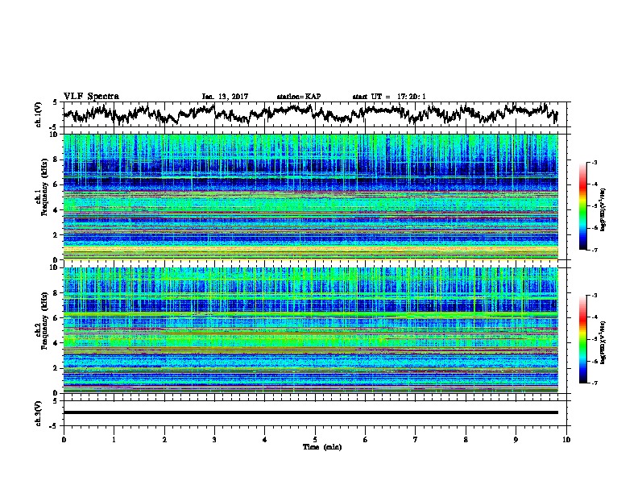Click the flat black ch.3 signal line
The height and width of the screenshot is (493, 638).
(310, 412)
